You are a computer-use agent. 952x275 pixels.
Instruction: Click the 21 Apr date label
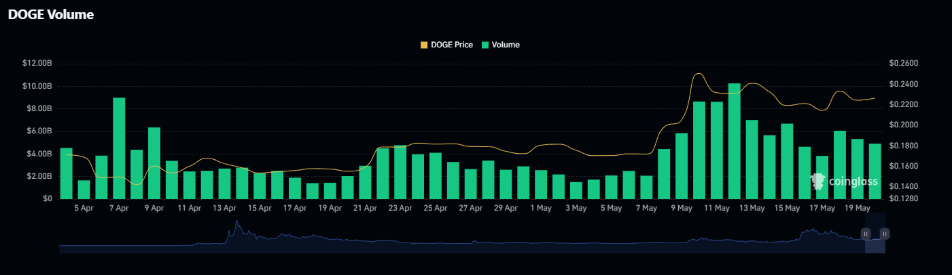pyautogui.click(x=365, y=209)
